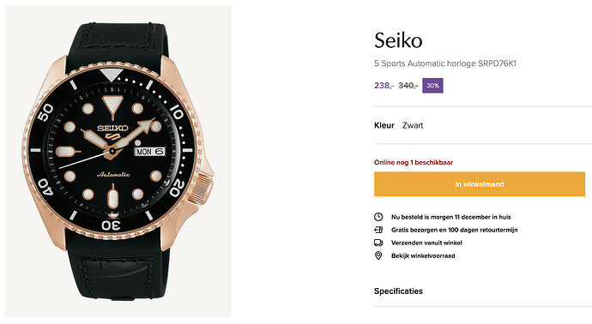The image size is (592, 324).
Task: Click the 30% discount badge
Action: click(x=432, y=86)
